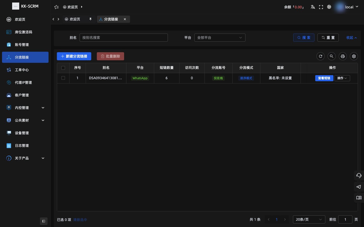Open the theme settings icon in header
364x227 pixels.
[x=329, y=7]
